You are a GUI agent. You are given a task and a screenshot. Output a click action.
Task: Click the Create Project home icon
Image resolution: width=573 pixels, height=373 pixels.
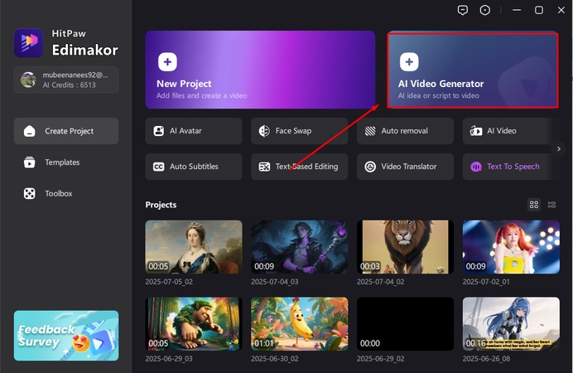tap(30, 131)
